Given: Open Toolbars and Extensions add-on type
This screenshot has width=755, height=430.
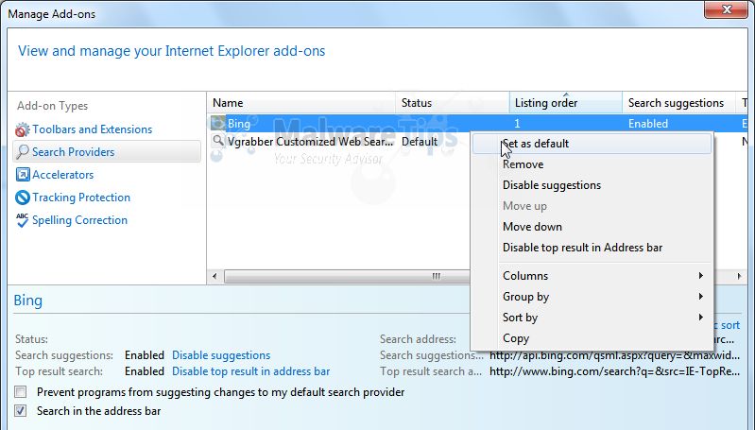Looking at the screenshot, I should 92,129.
